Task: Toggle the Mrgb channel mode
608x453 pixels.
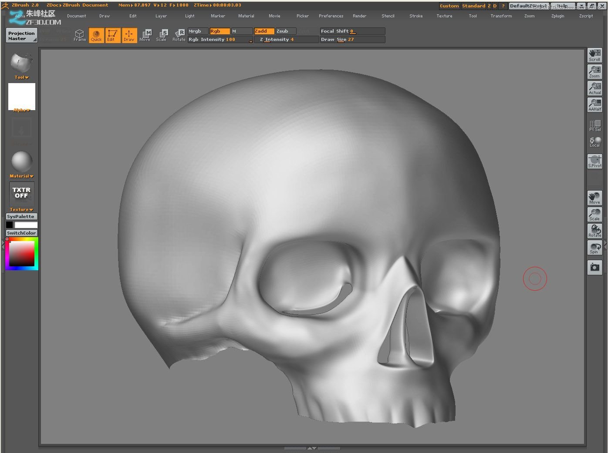Action: click(196, 31)
